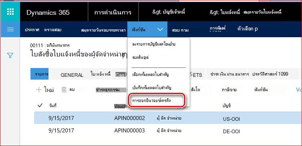This screenshot has height=146, width=302.
Task: Click ประกาศ in the action bar
Action: point(32,30)
